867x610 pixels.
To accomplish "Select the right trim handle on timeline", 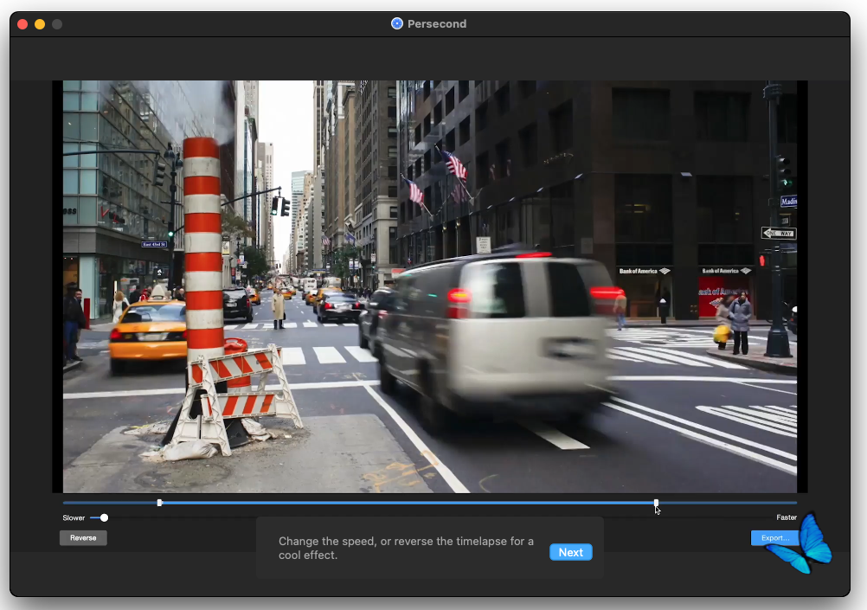I will click(656, 503).
